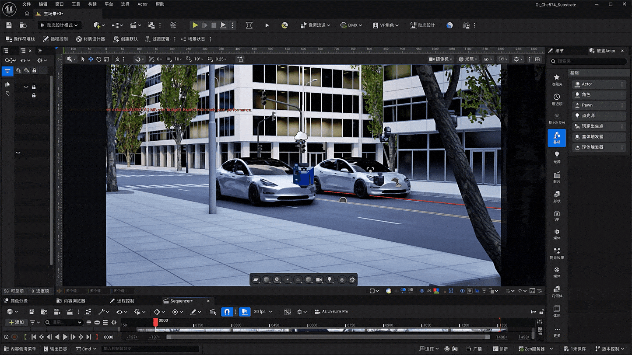
Task: Open the 版本控制 revision control dropdown
Action: click(610, 349)
